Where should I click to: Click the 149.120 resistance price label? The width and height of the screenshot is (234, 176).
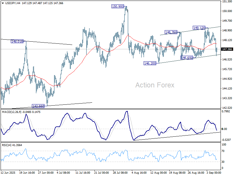click(x=199, y=28)
